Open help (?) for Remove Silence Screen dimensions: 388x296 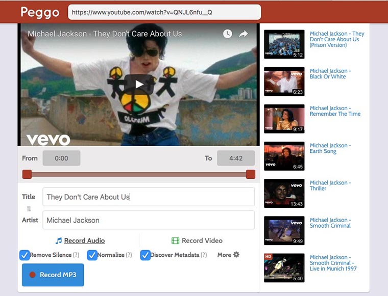pos(76,255)
